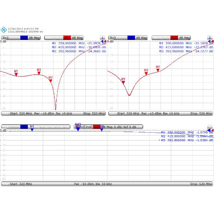The width and height of the screenshot is (214, 214).
Task: Select blue M1 marker in bottom diagram
Action: (32, 129)
